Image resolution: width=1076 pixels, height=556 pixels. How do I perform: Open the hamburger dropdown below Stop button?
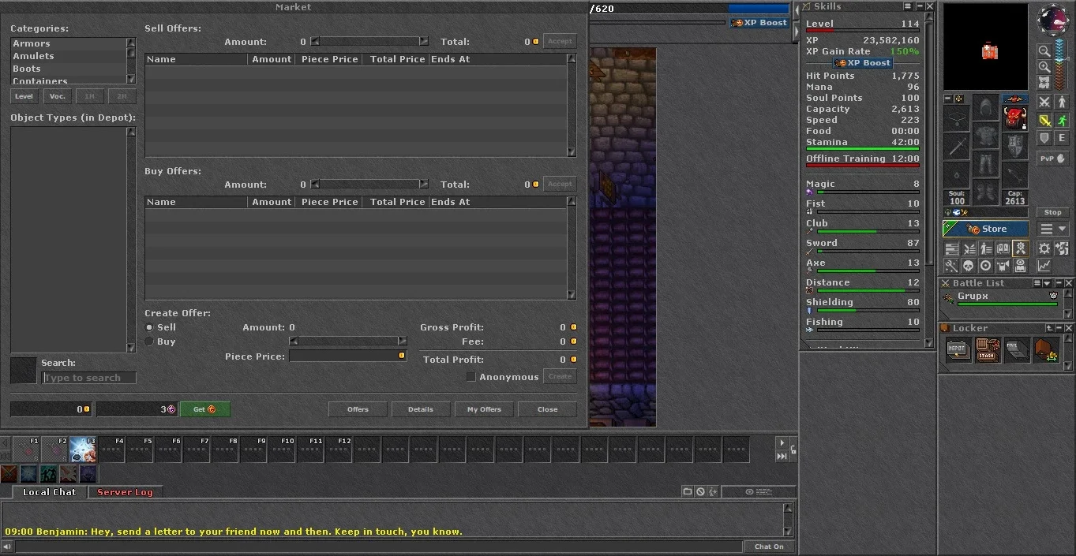[1053, 229]
